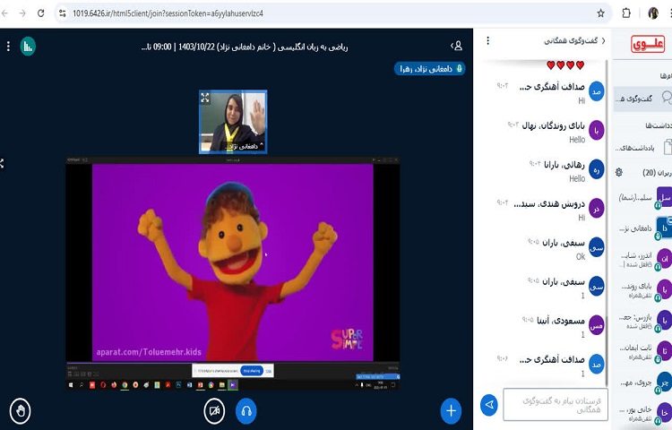Open the browser profile avatar
The width and height of the screenshot is (672, 430).
(653, 13)
